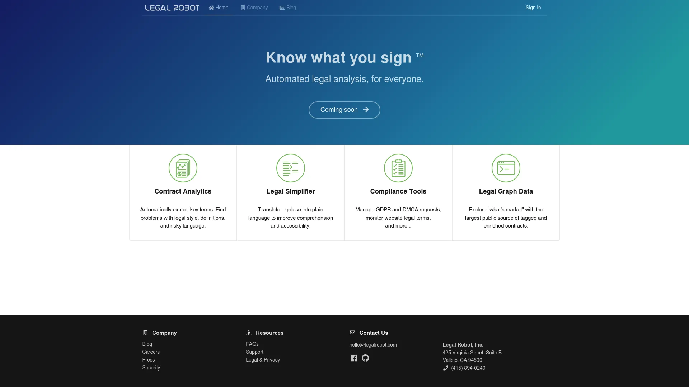Select the Contract Analytics heading

click(x=183, y=191)
